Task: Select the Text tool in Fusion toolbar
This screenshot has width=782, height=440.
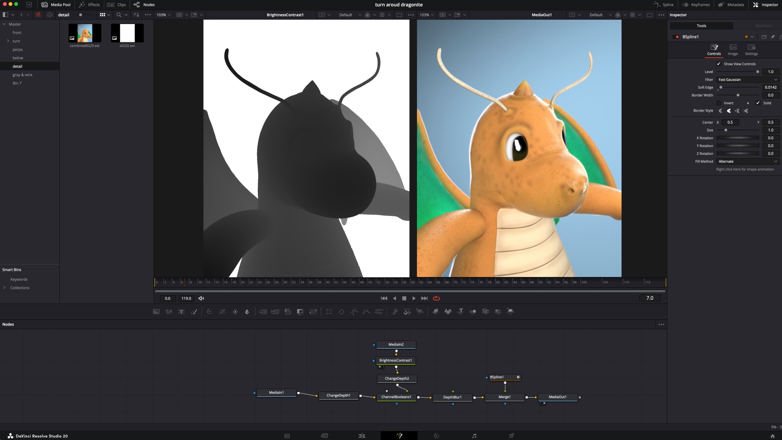Action: tap(182, 312)
